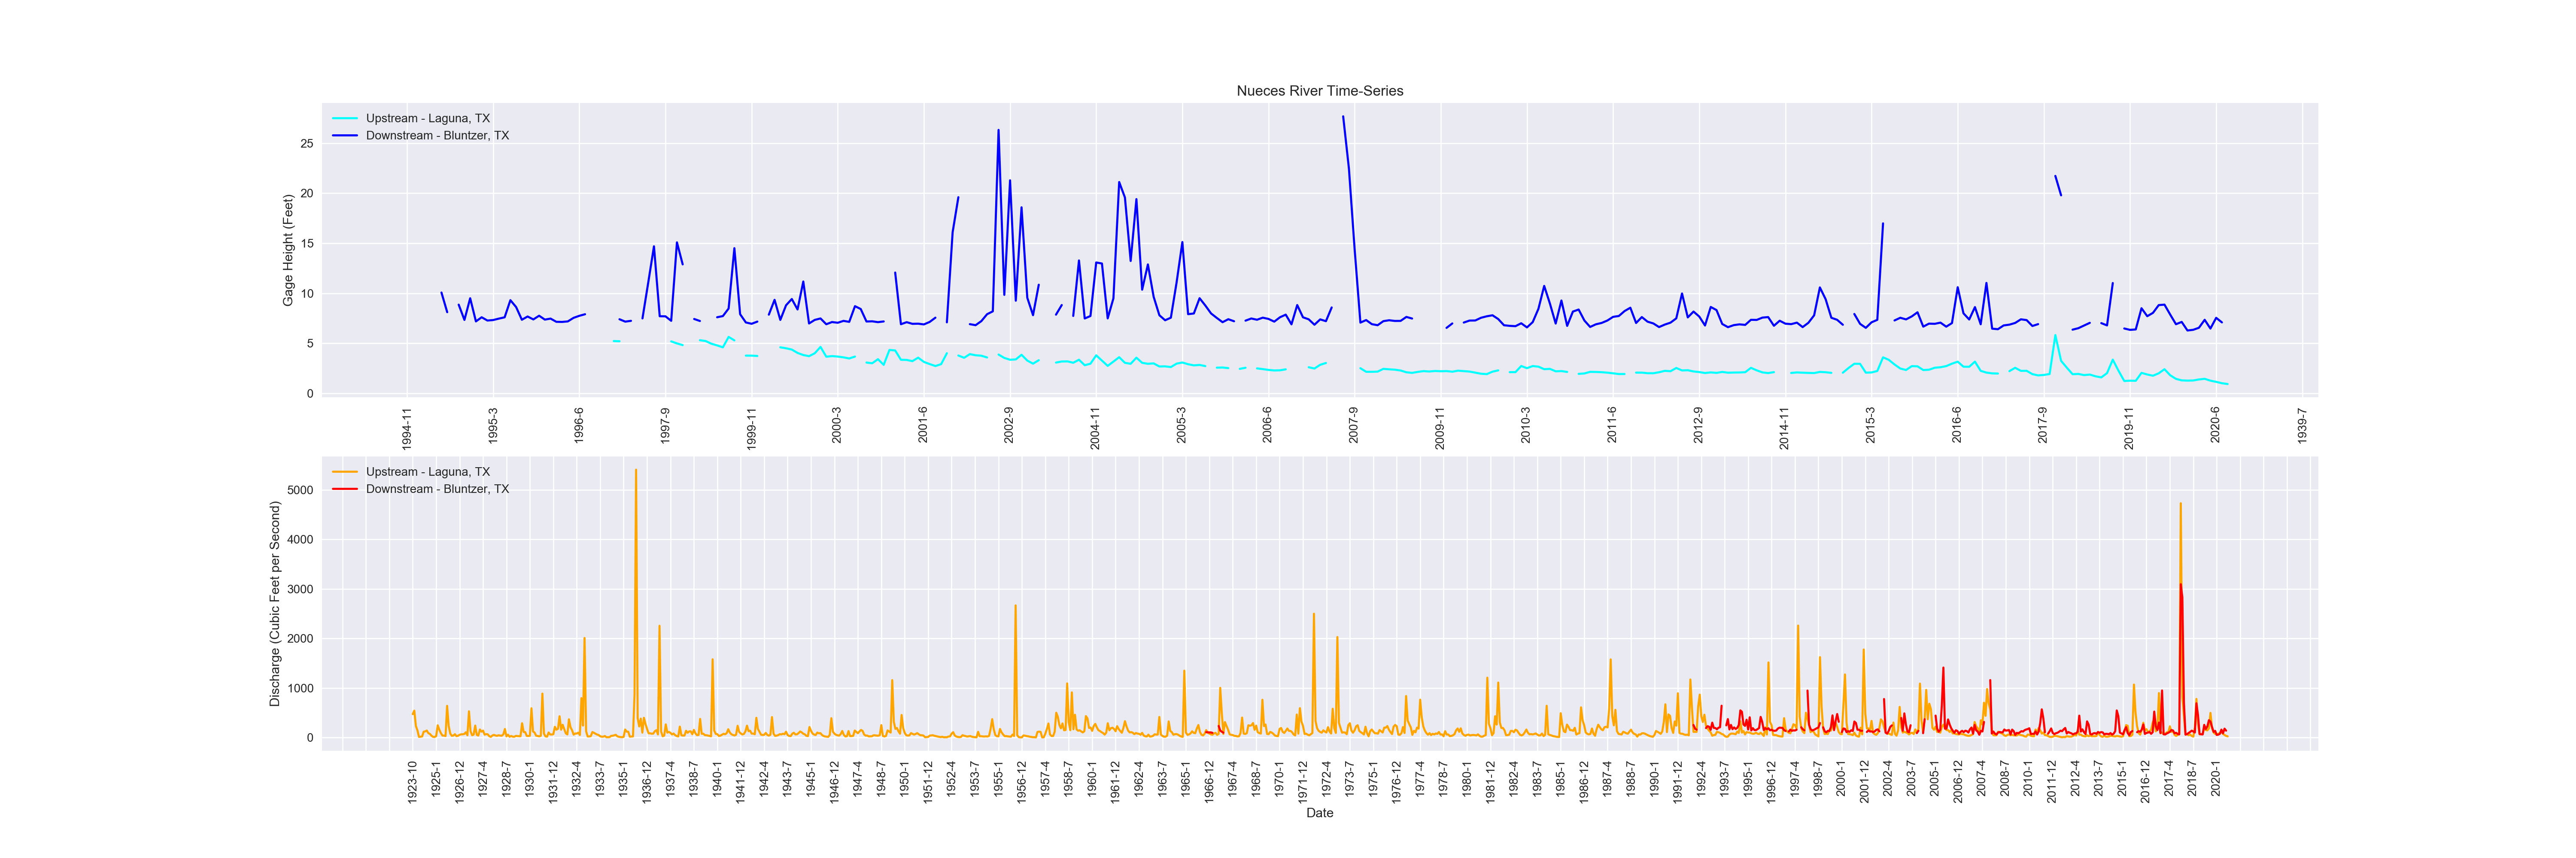Select the 1923-10 date tick label
This screenshot has width=2576, height=858.
[x=412, y=782]
